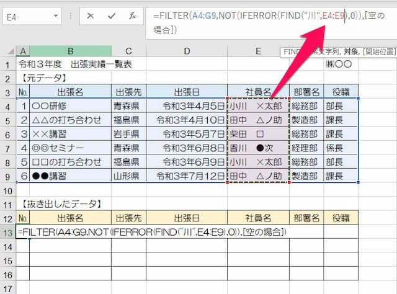Viewport: 397px width, 294px height.
Task: Click cell 岩手県
Action: 128,134
